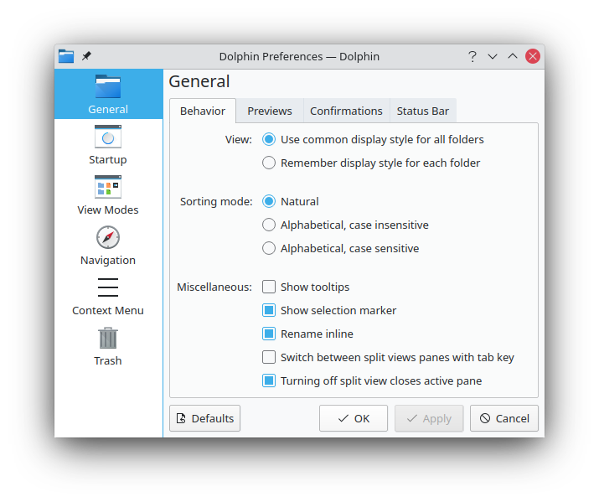Click the Navigation compass icon
The image size is (599, 502).
coord(108,237)
